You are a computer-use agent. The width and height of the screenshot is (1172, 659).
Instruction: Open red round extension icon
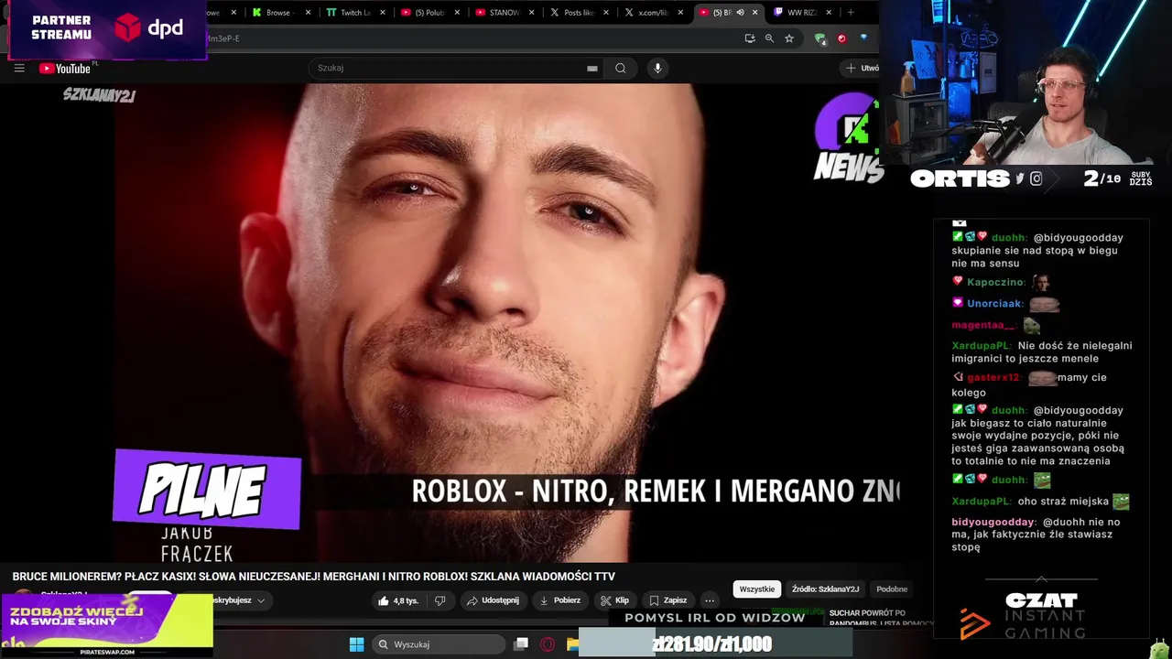coord(841,38)
